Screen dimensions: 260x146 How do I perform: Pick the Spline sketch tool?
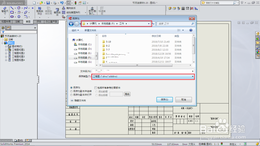pos(25,8)
